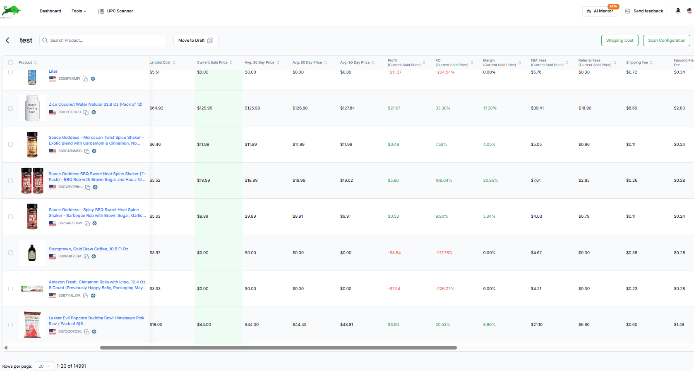
Task: Copy ASIN B001HTPOOO
Action: [86, 112]
